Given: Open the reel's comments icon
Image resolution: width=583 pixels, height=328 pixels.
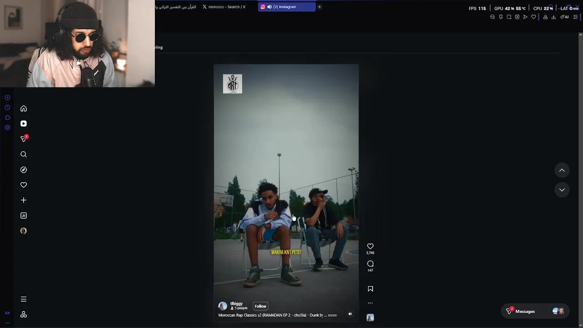Looking at the screenshot, I should point(370,264).
